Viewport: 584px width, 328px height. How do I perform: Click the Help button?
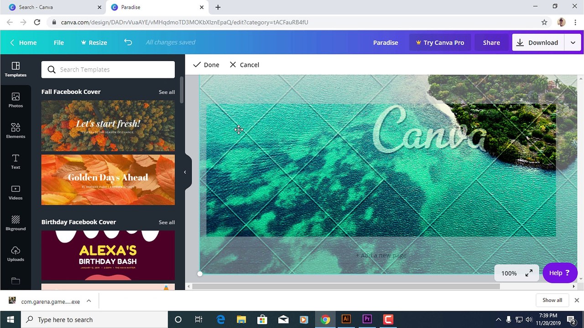560,273
